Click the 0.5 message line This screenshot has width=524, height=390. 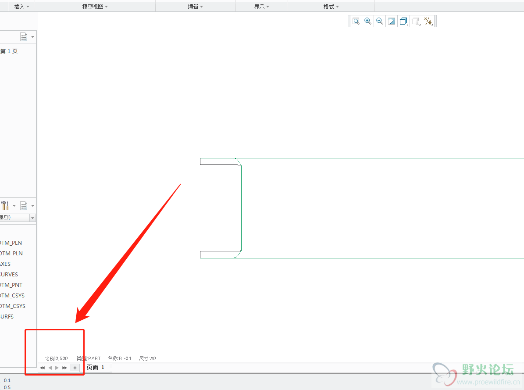(7, 387)
